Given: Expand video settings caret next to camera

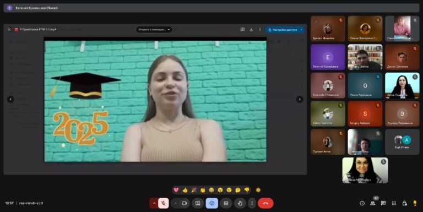Looking at the screenshot, I should pos(175,203).
